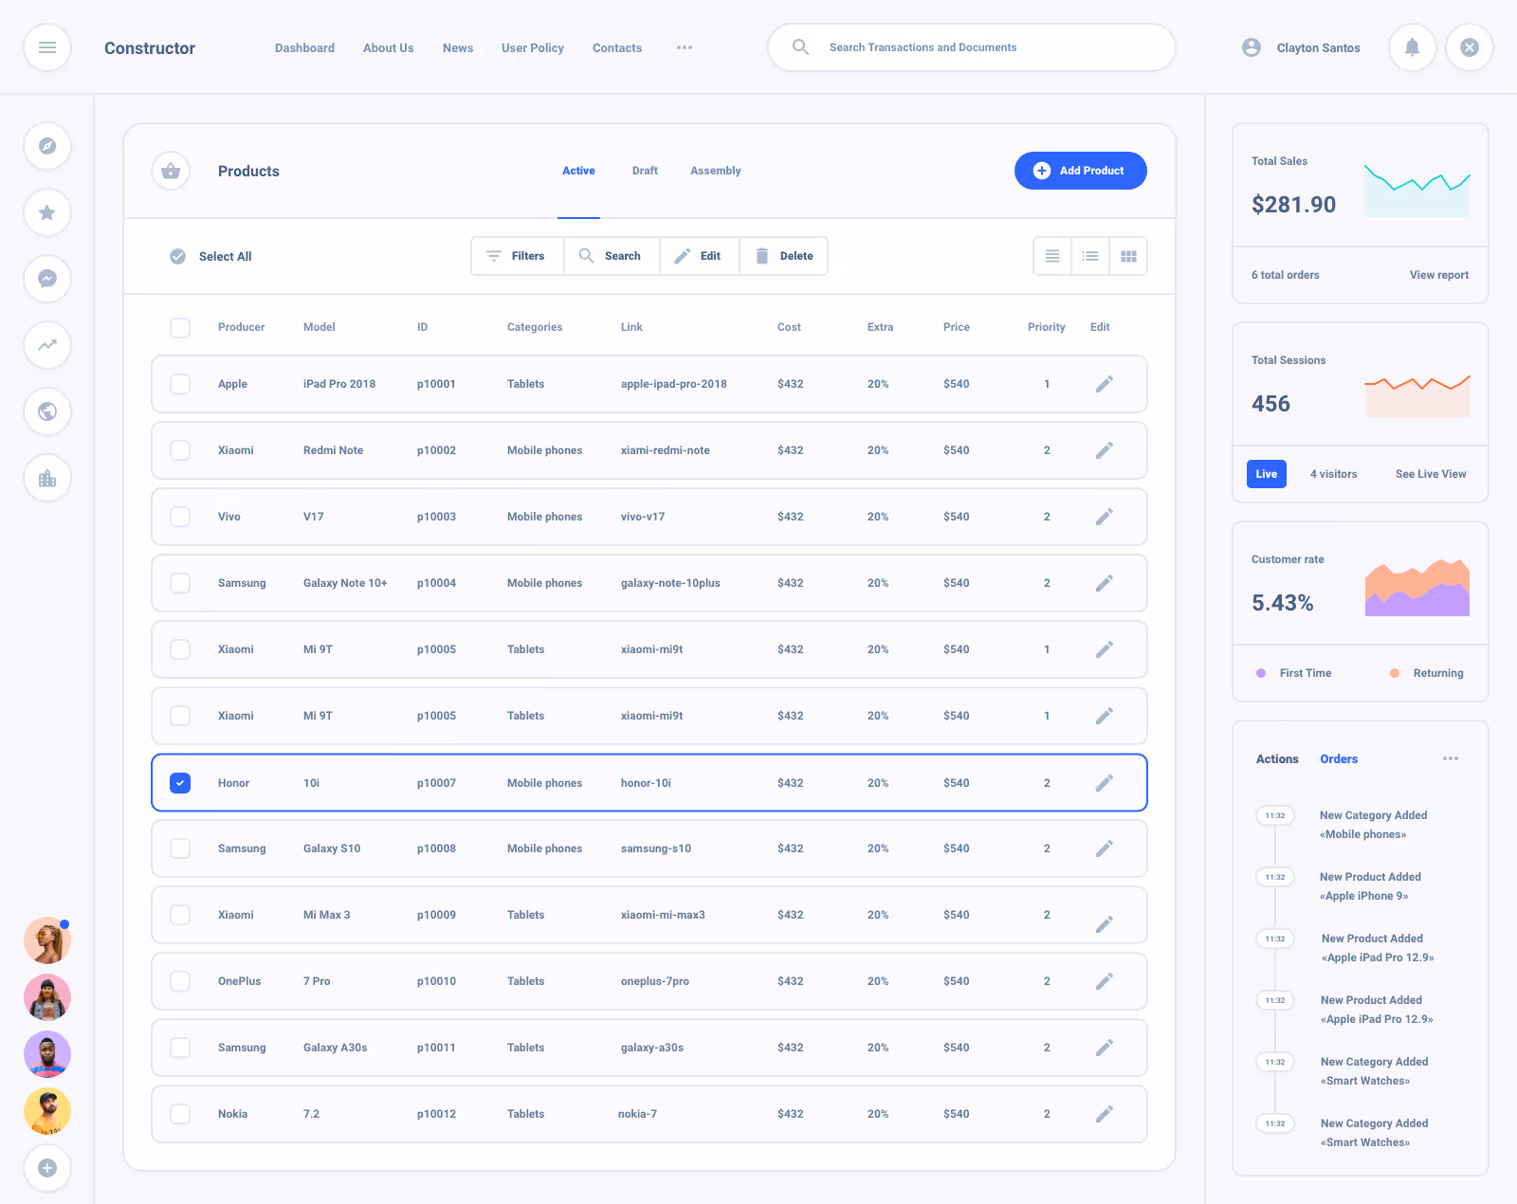Open the Contacts menu item

click(616, 47)
